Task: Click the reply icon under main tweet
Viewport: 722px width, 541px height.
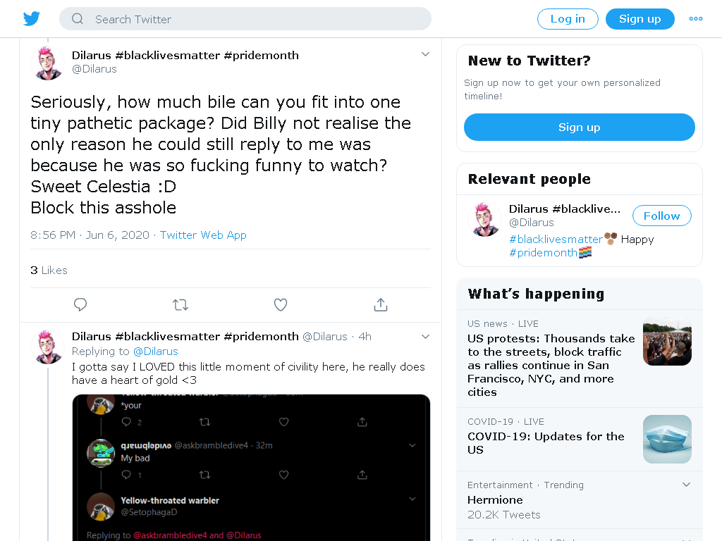Action: pos(80,304)
